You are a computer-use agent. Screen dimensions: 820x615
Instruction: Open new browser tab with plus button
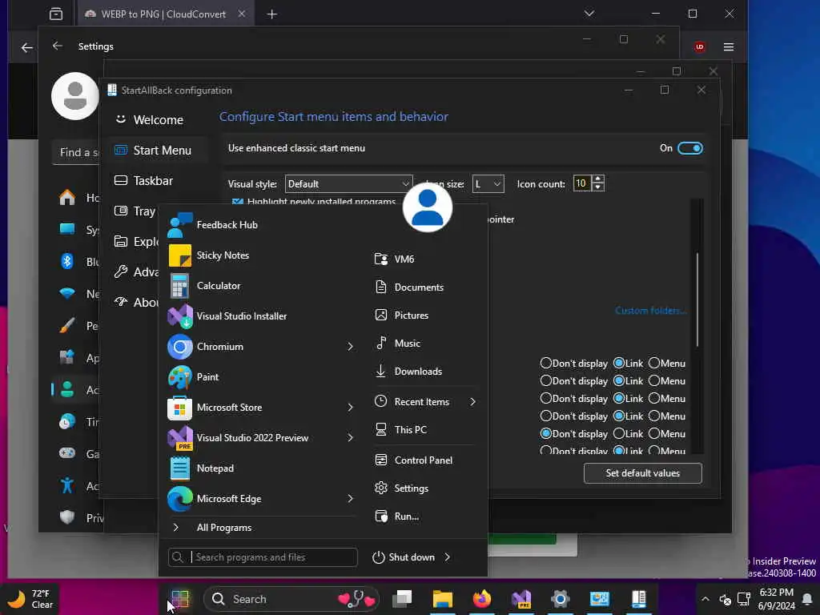(272, 14)
